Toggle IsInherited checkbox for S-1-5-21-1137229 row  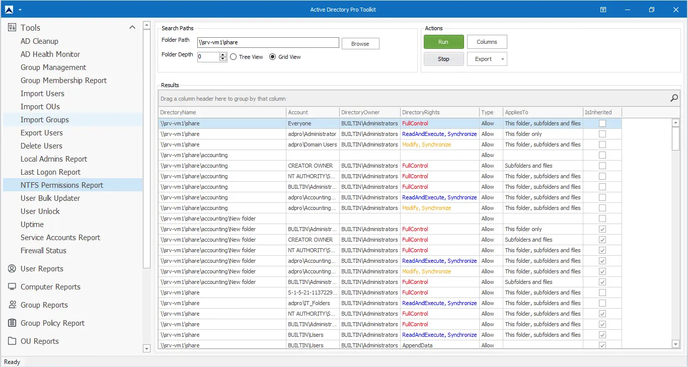coord(602,292)
